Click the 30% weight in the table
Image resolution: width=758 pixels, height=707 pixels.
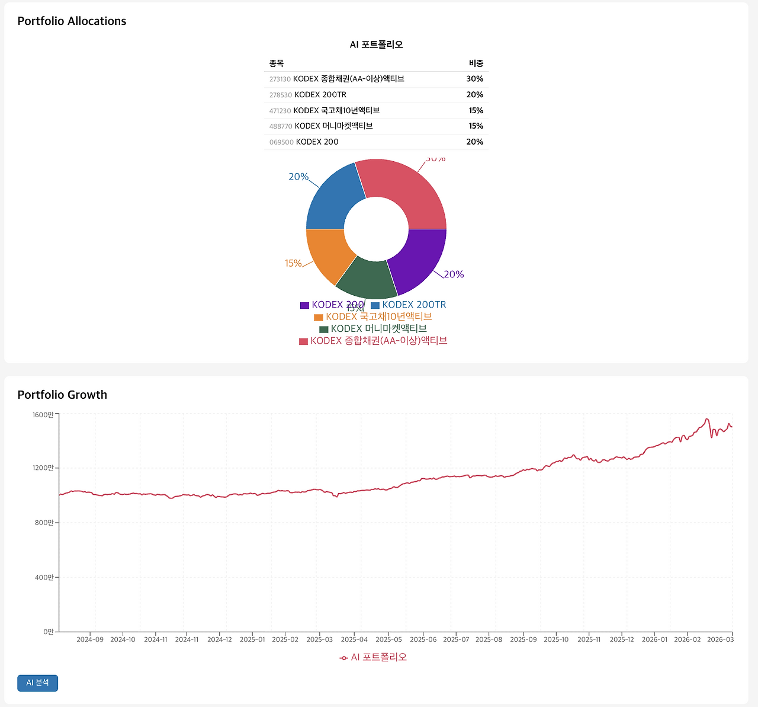(x=475, y=79)
